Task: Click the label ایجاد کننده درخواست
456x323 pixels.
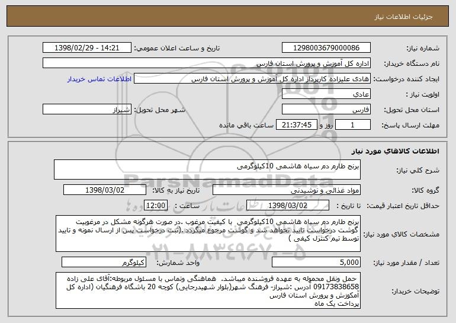Action: point(406,79)
